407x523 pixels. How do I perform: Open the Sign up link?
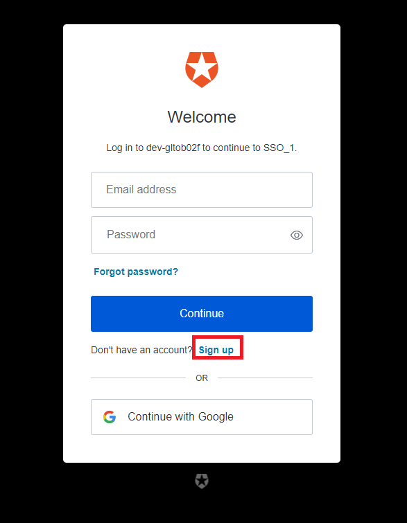click(216, 350)
